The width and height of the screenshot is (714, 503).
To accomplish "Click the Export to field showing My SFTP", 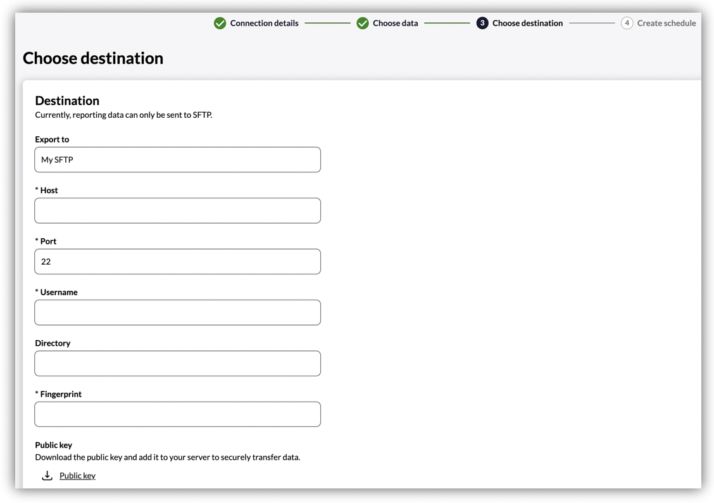I will coord(177,160).
